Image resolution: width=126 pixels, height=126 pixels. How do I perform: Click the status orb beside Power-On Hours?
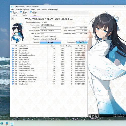[13, 59]
